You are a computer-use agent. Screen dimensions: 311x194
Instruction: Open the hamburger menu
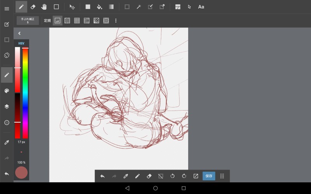tap(7, 9)
